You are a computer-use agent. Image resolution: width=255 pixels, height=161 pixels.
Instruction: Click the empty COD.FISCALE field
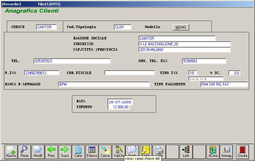(x=130, y=73)
